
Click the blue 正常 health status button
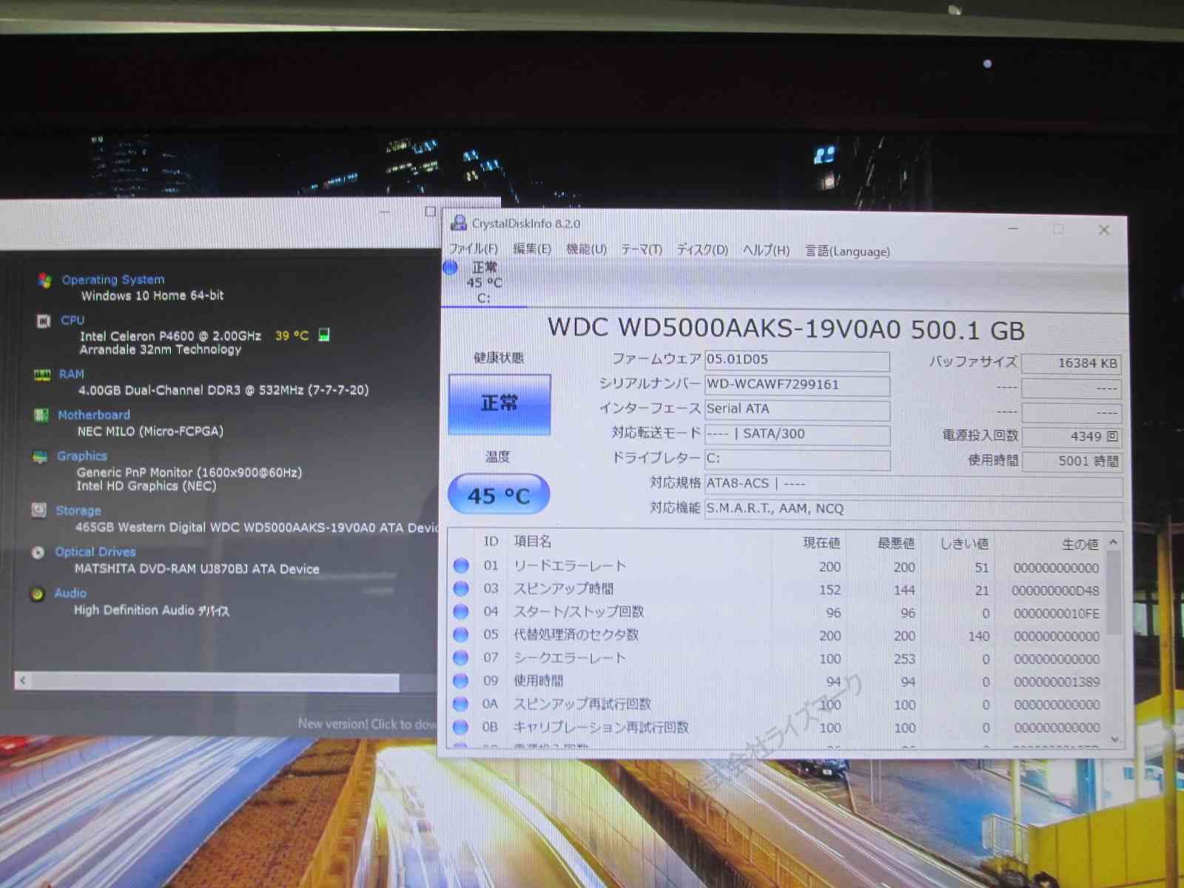click(x=499, y=404)
